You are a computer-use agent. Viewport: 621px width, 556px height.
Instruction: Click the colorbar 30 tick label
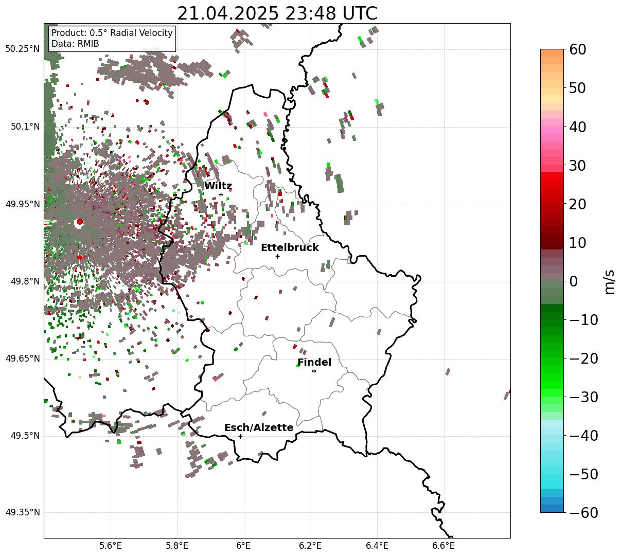coord(577,166)
